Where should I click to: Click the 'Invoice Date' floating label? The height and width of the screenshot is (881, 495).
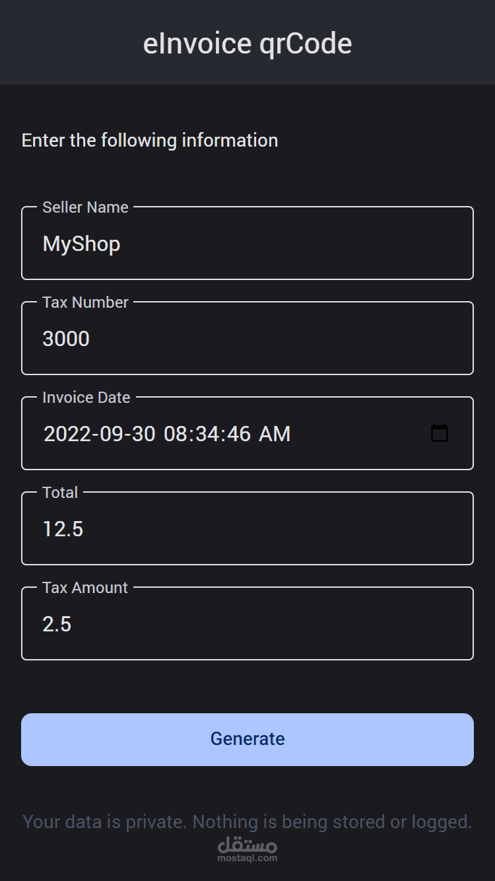coord(86,398)
